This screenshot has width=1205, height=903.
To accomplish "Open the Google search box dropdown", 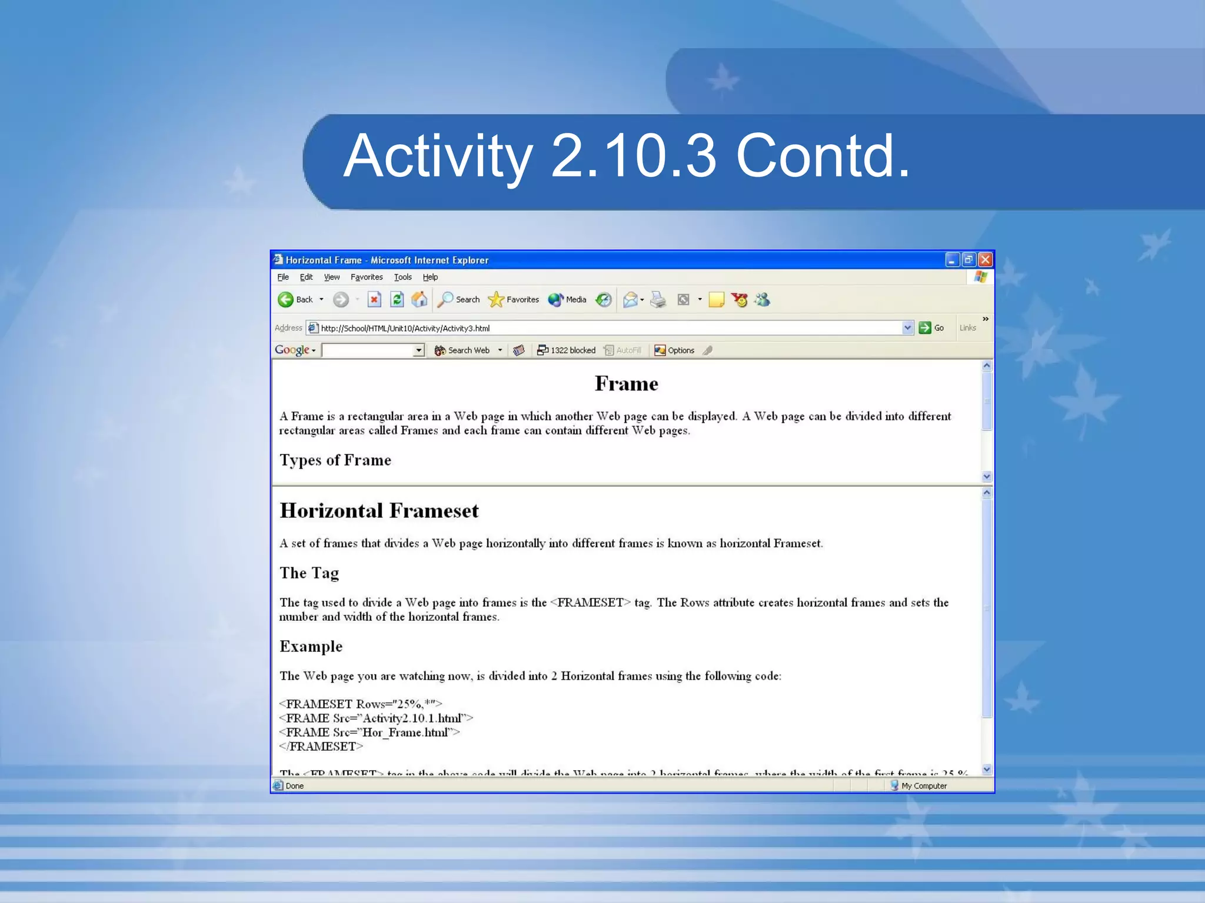I will pyautogui.click(x=418, y=351).
